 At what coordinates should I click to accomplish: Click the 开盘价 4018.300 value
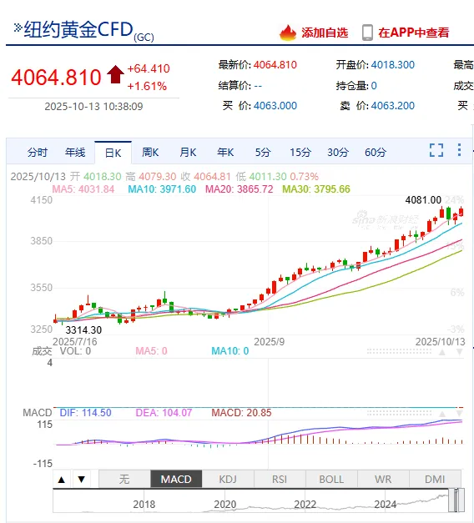pyautogui.click(x=393, y=65)
